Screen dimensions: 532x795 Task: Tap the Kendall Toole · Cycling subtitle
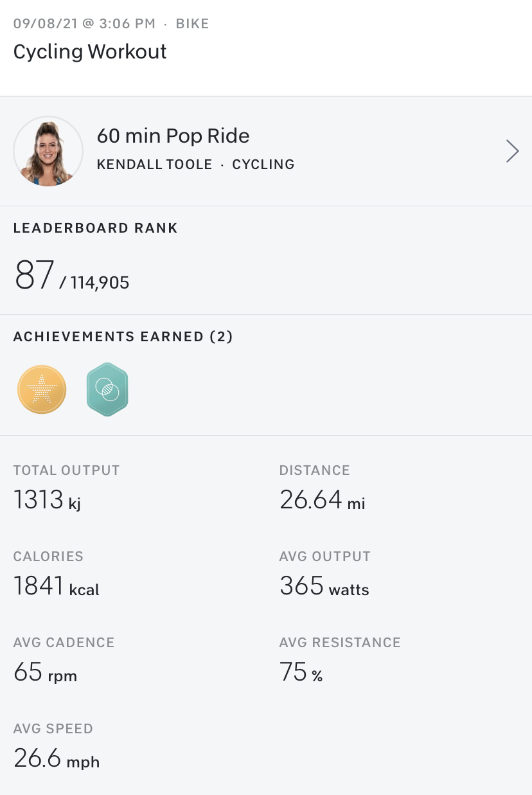tap(195, 165)
